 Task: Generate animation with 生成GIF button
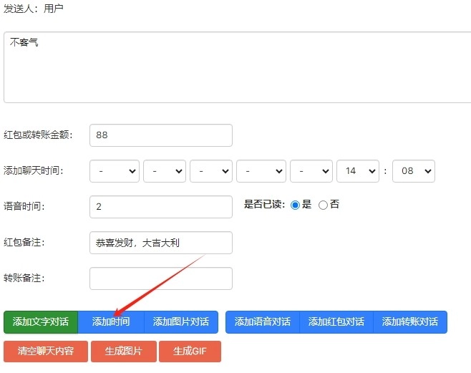(x=190, y=352)
